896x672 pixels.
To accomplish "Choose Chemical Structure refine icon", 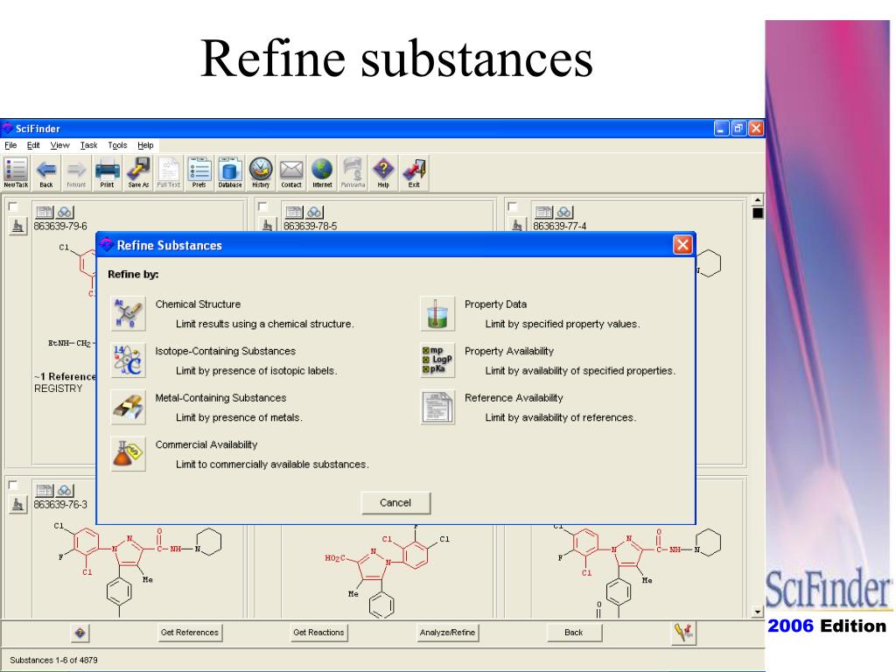I will click(128, 314).
